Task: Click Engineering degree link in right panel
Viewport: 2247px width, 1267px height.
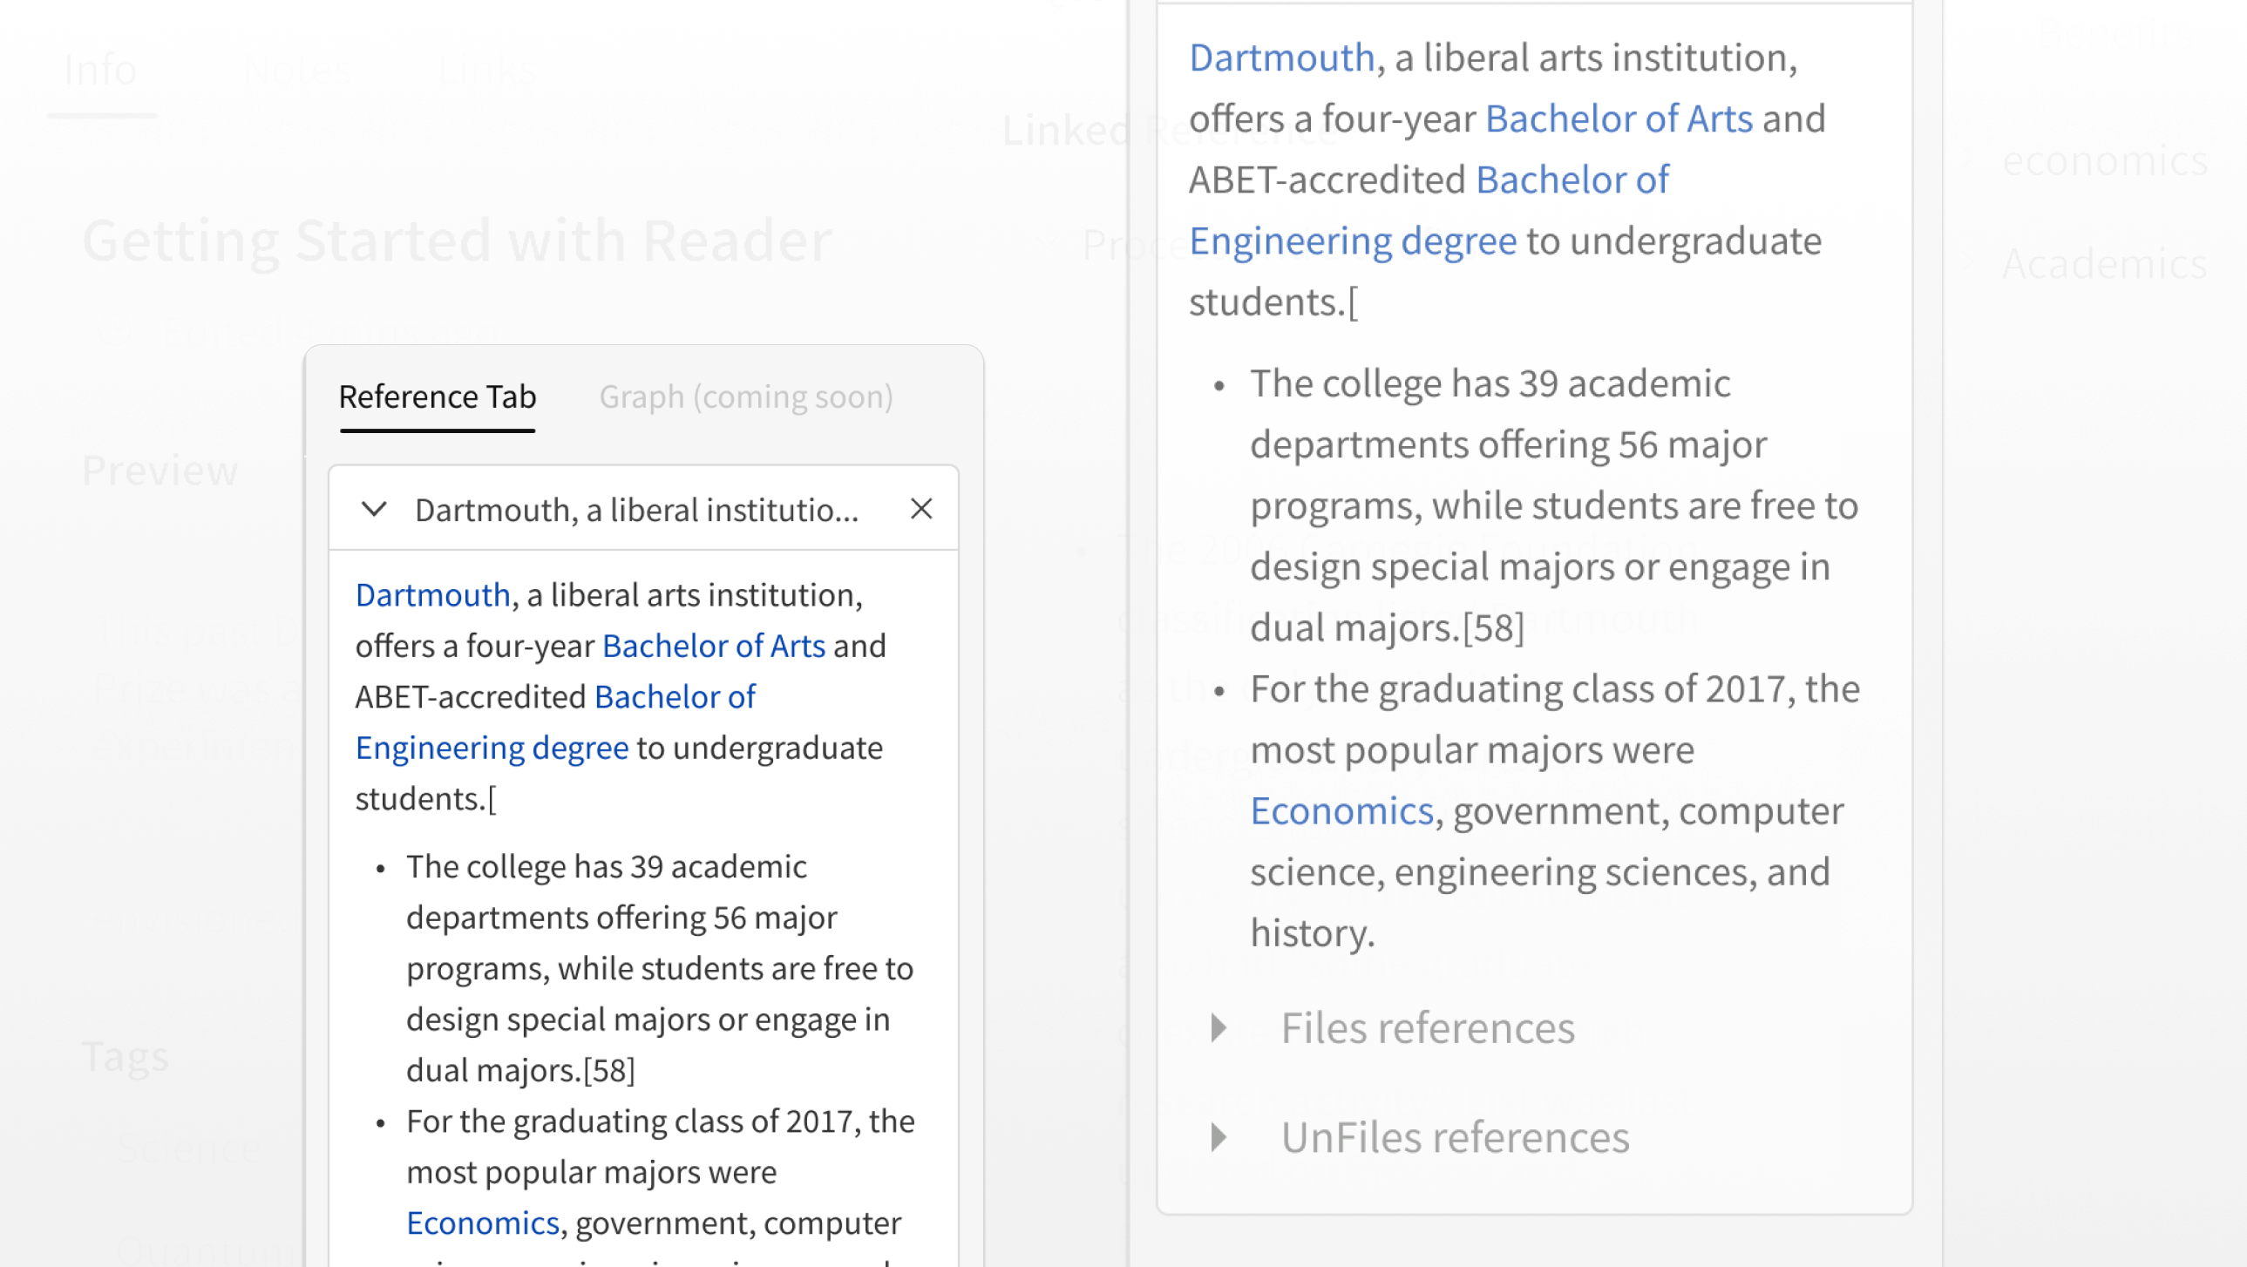Action: 1352,241
